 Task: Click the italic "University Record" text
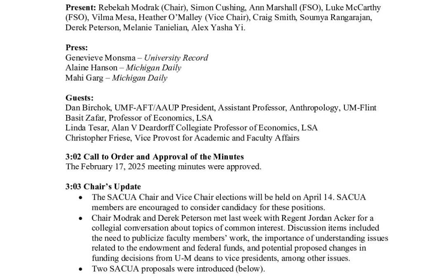click(x=176, y=58)
